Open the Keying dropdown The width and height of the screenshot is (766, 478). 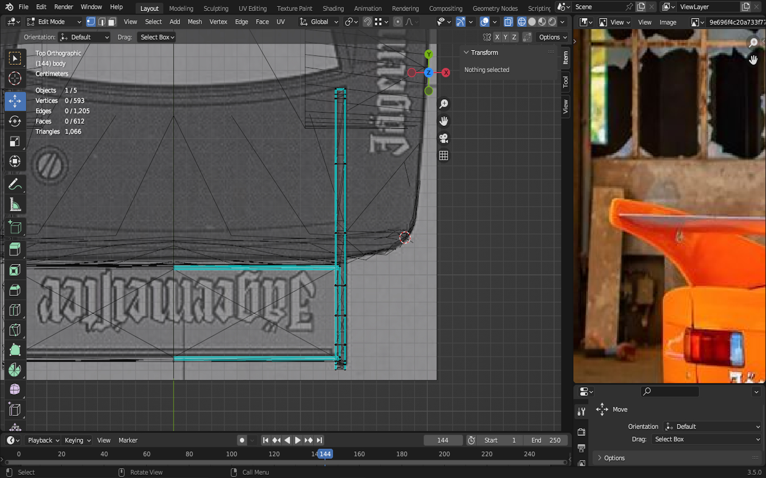[78, 440]
